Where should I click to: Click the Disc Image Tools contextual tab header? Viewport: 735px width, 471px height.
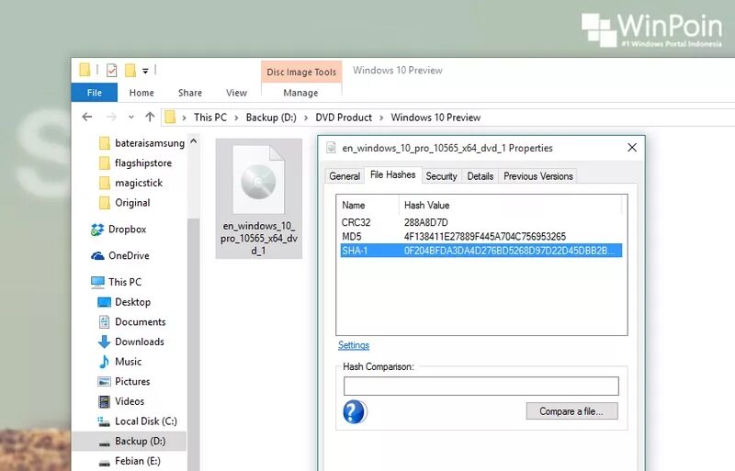pyautogui.click(x=301, y=73)
